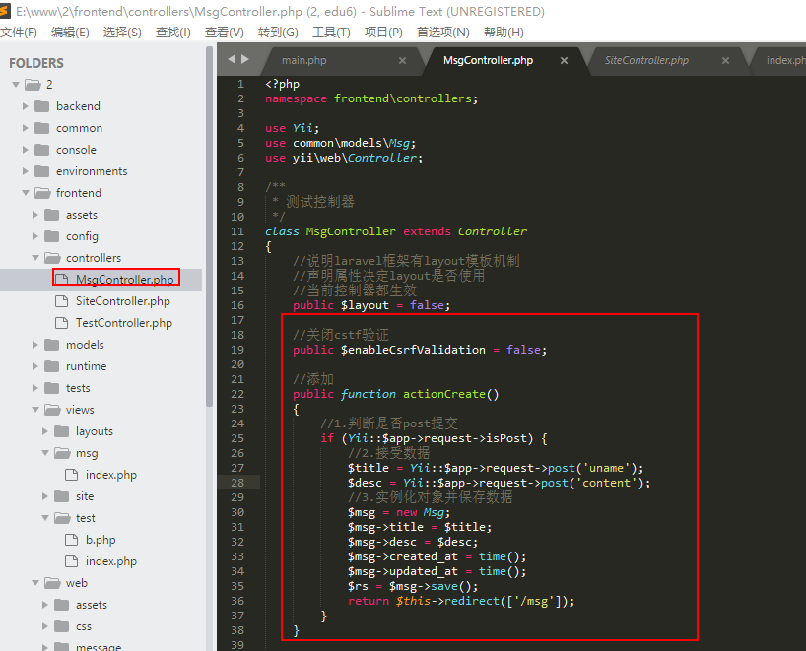Switch to the SiteController.php tab

coord(646,60)
